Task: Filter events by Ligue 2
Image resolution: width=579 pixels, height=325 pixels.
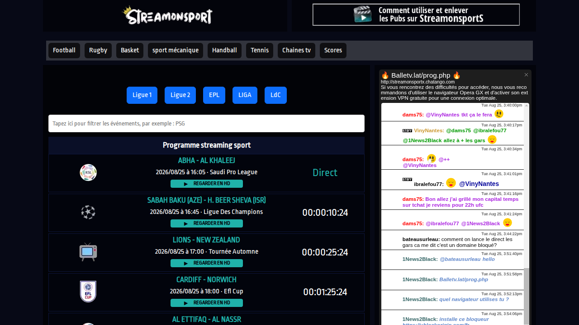Action: click(x=180, y=95)
